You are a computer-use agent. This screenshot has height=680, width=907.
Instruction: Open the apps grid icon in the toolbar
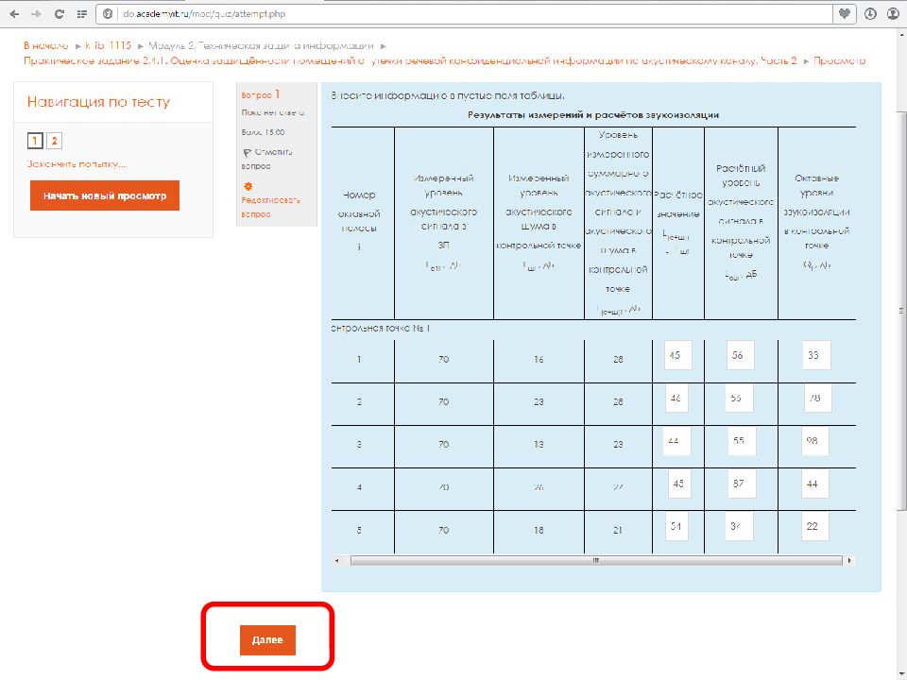pos(82,14)
